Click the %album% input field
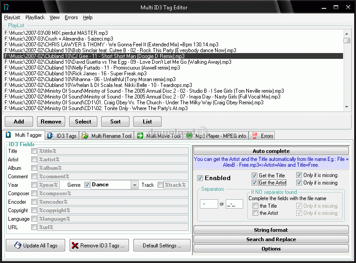This screenshot has height=263, width=356. pyautogui.click(x=113, y=168)
